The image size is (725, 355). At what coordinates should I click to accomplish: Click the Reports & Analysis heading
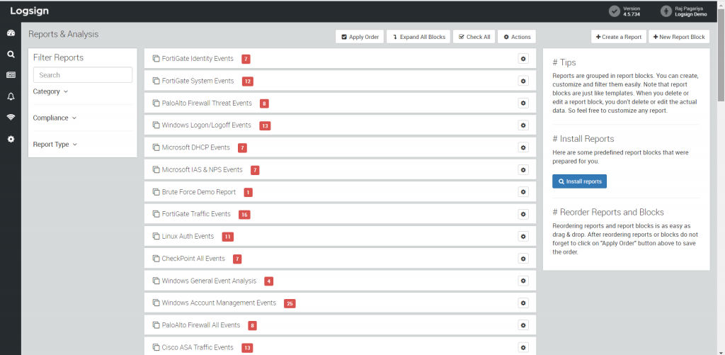[x=63, y=34]
